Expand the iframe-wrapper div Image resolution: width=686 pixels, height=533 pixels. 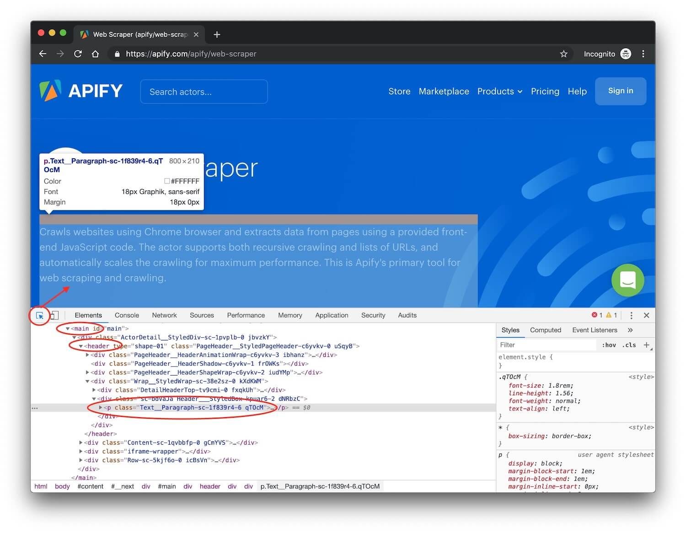[x=81, y=452]
